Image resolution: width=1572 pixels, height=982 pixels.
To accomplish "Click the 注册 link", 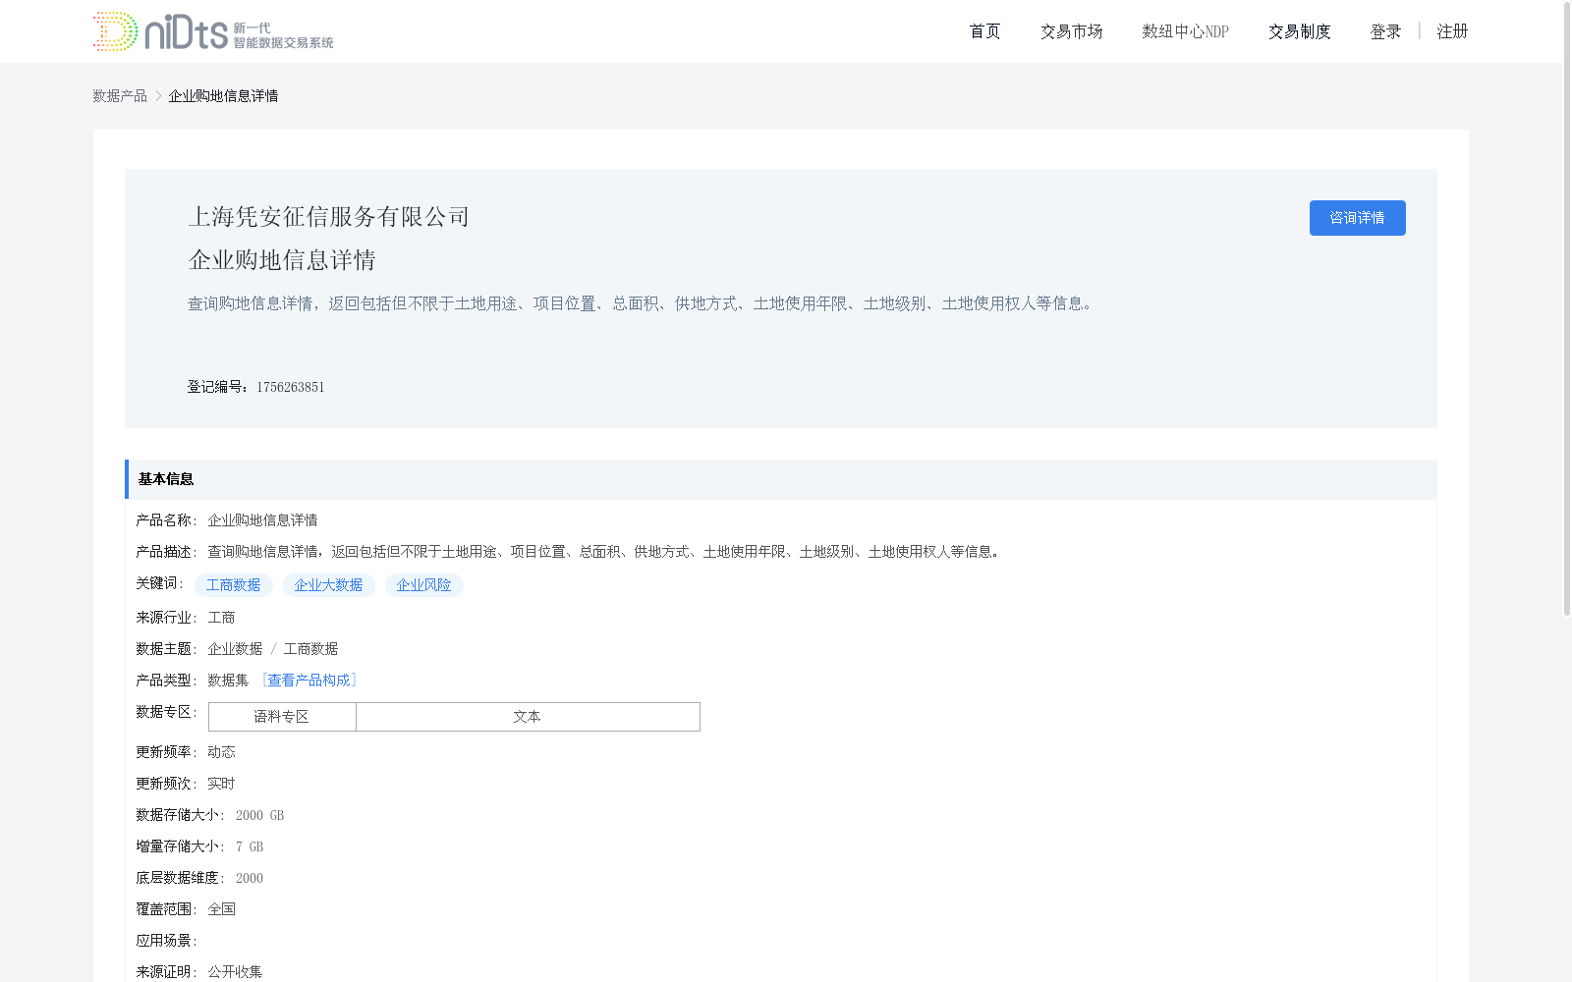I will [1452, 31].
